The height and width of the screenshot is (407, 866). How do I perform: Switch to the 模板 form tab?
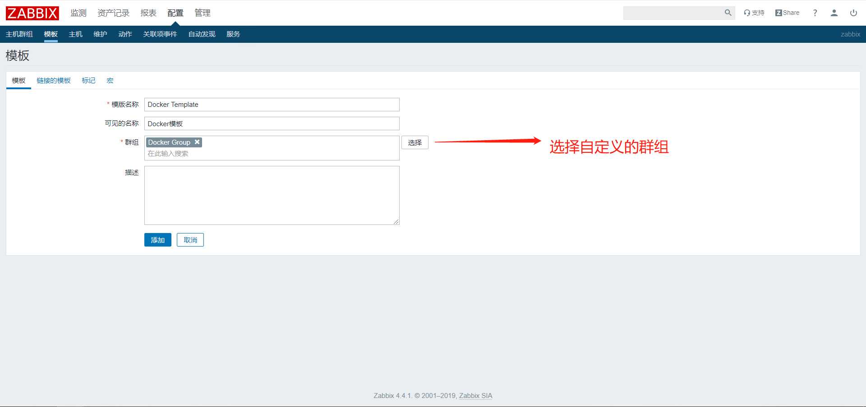point(18,81)
